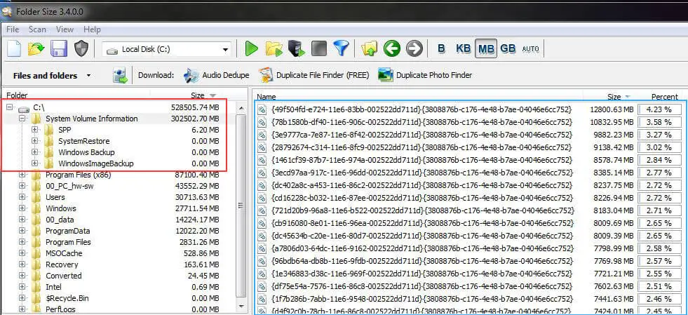Expand the Program Files (x86) folder node
The width and height of the screenshot is (688, 315).
pyautogui.click(x=23, y=175)
